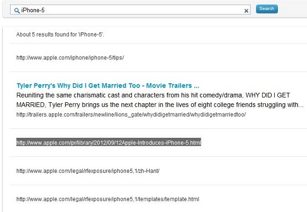Click the rfexposure zh-Hant URL result

coord(88,171)
